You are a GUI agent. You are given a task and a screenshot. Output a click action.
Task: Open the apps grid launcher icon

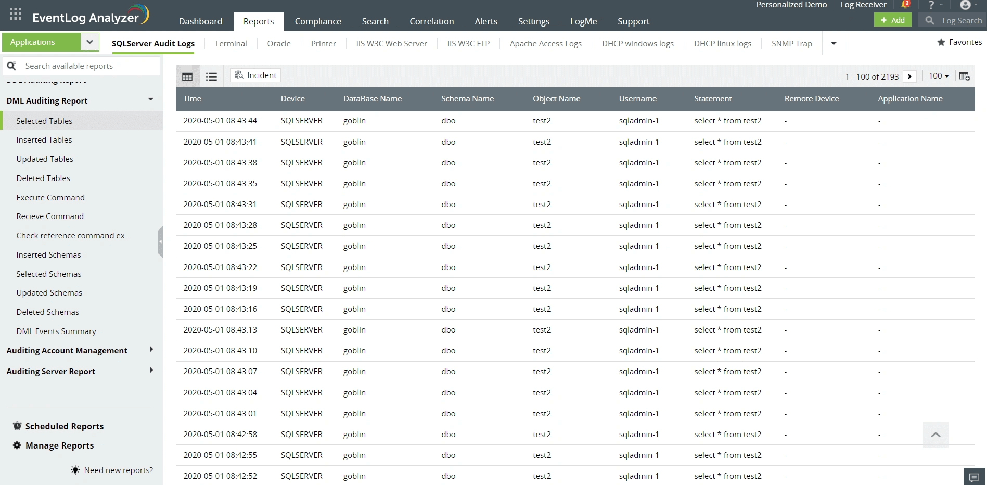(x=16, y=14)
